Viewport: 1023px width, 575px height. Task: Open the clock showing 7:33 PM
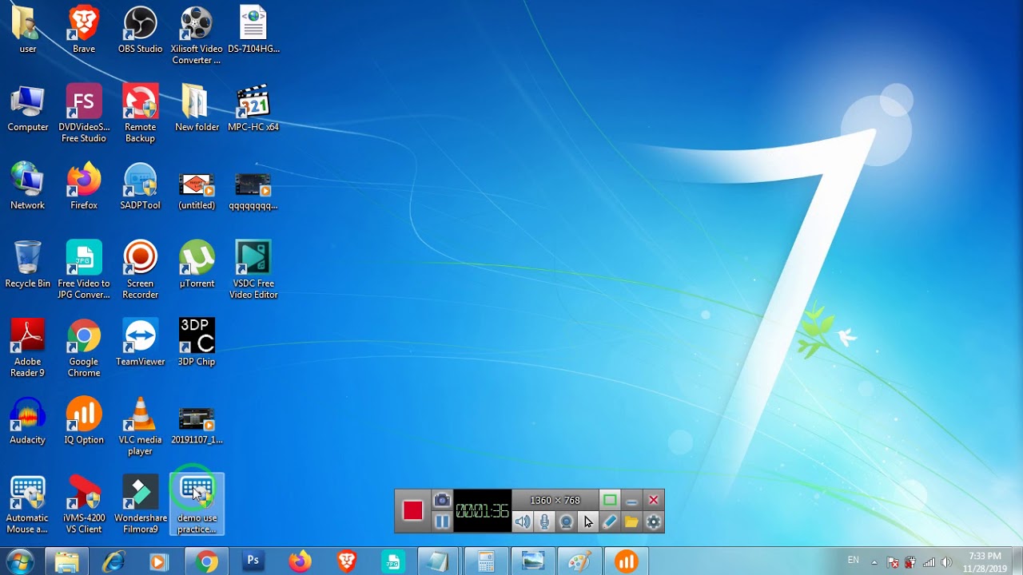pyautogui.click(x=985, y=562)
